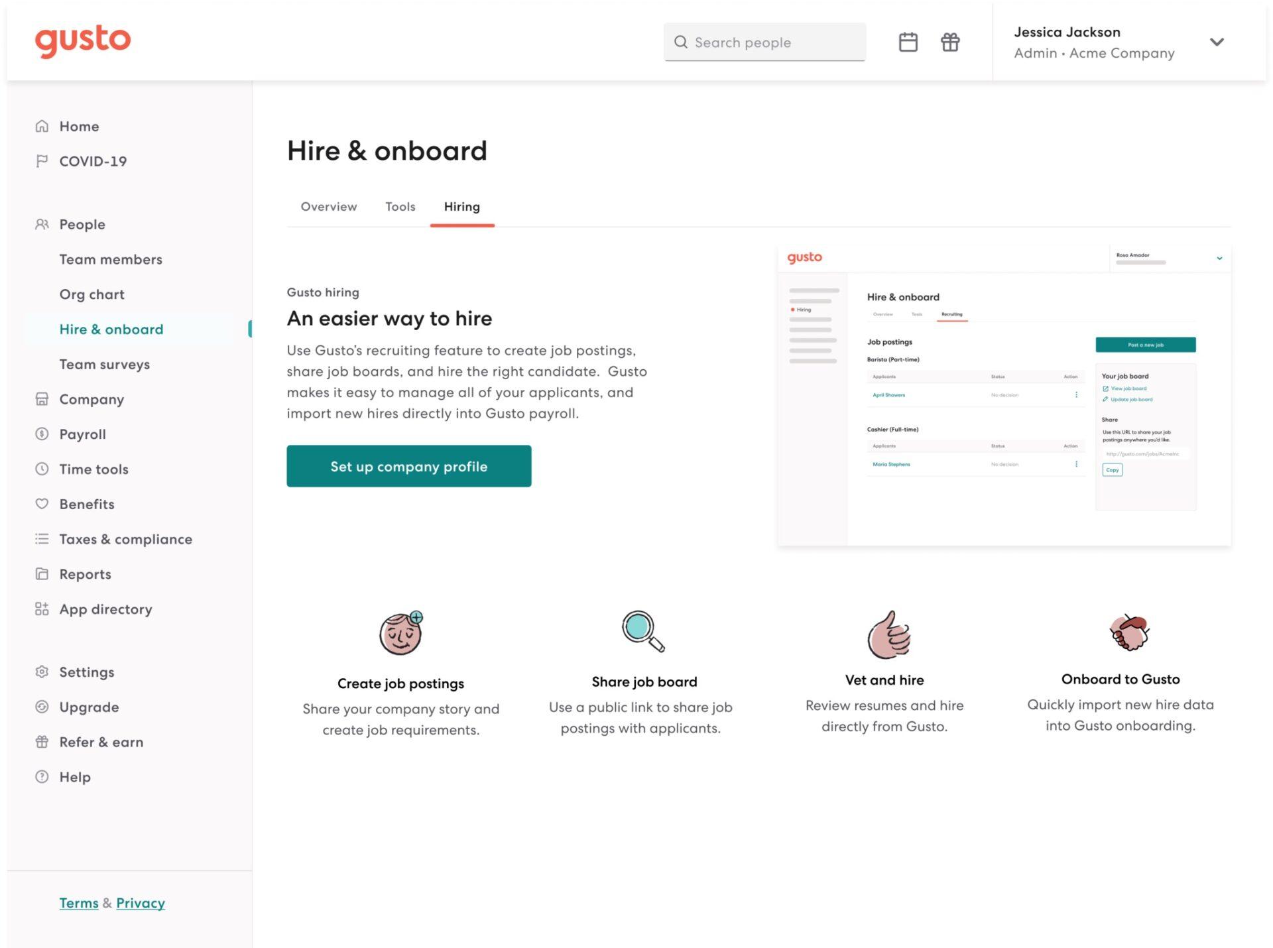Click the gift icon in top bar
Image resolution: width=1273 pixels, height=948 pixels.
[x=949, y=42]
